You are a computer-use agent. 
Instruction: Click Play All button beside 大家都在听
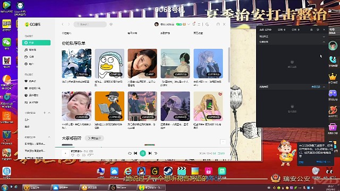tap(95, 138)
